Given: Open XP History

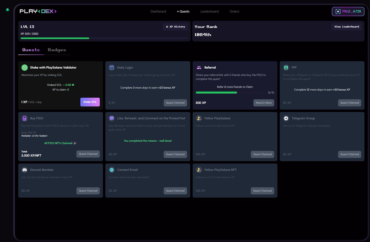Looking at the screenshot, I should (175, 26).
